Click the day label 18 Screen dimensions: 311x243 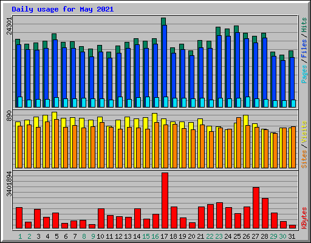[173, 236]
